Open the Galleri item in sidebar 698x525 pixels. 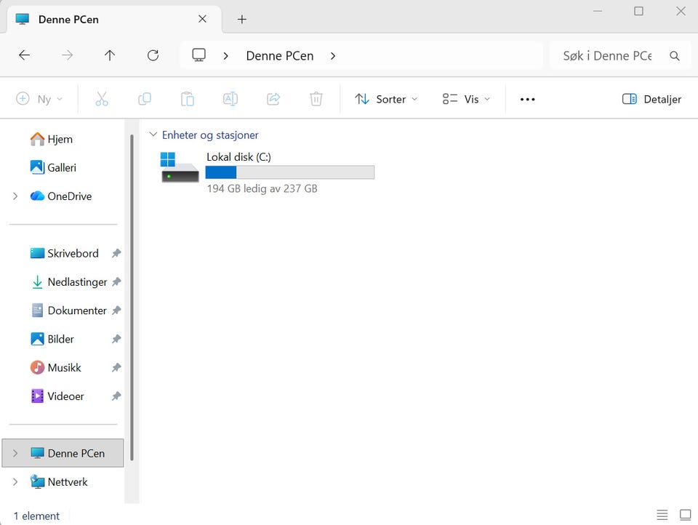[61, 167]
